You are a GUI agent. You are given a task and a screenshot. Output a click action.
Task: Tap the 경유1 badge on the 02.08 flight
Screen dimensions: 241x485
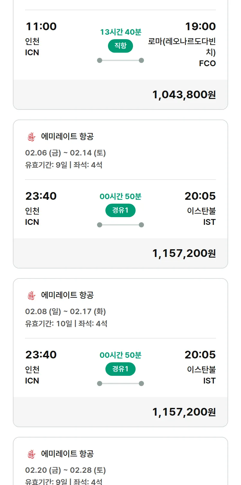click(x=121, y=369)
